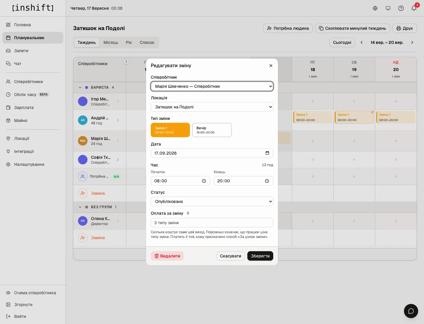Click the Скасувати button
424x324 pixels.
(231, 256)
